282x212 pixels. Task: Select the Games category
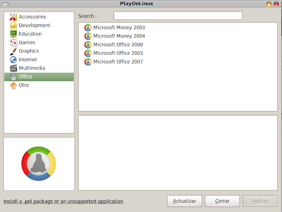coord(39,43)
